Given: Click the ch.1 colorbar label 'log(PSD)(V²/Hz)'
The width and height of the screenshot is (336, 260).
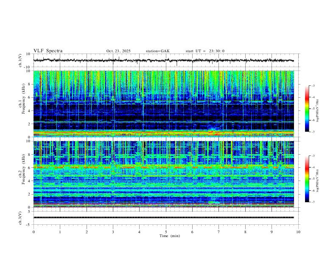Looking at the screenshot, I should 317,111.
